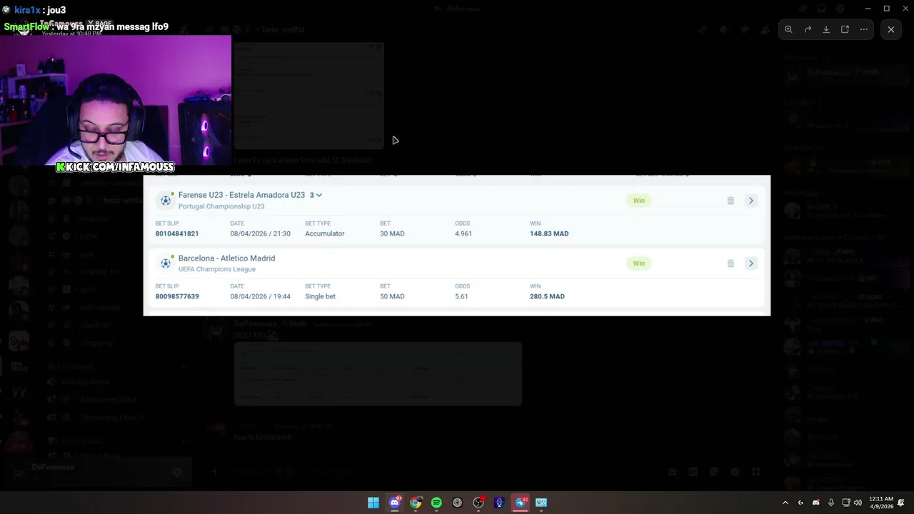Click the football icon beside Farense U23
Image resolution: width=914 pixels, height=514 pixels.
click(166, 201)
